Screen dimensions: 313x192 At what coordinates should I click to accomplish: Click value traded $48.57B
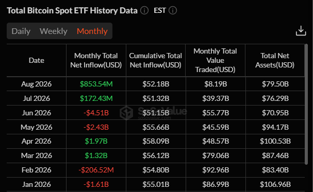[216, 141]
